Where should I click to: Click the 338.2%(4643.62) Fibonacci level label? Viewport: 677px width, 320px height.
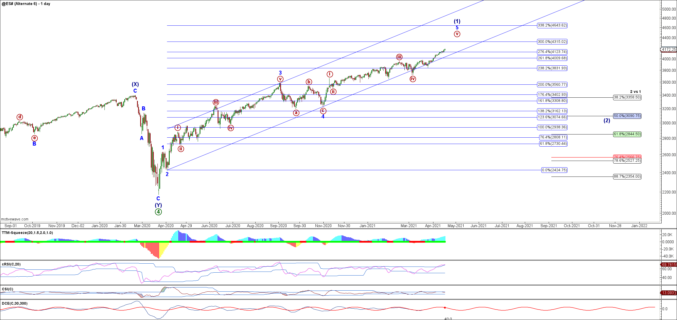tap(552, 25)
